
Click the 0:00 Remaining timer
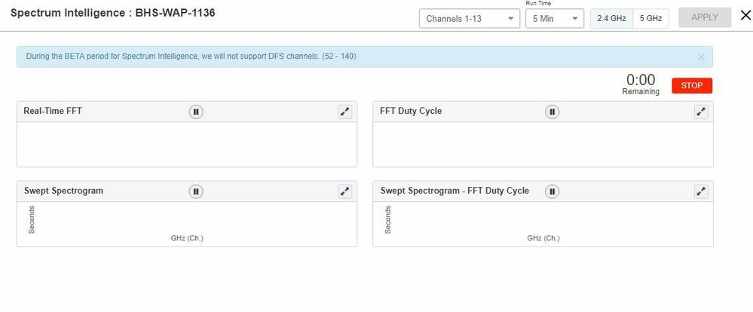point(641,83)
